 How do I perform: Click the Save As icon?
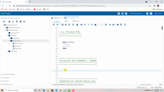point(66,25)
